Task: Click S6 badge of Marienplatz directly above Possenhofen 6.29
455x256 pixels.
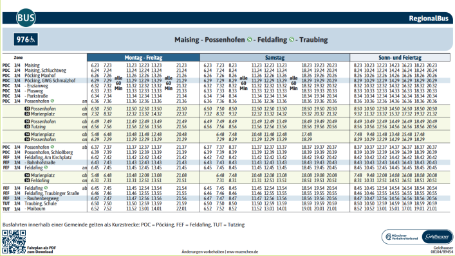Action: (27, 134)
